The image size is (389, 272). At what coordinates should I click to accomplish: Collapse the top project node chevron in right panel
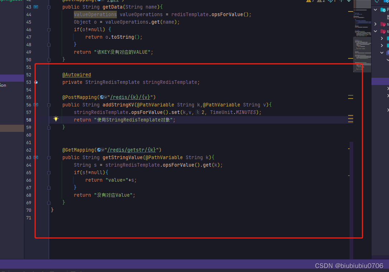click(x=376, y=10)
